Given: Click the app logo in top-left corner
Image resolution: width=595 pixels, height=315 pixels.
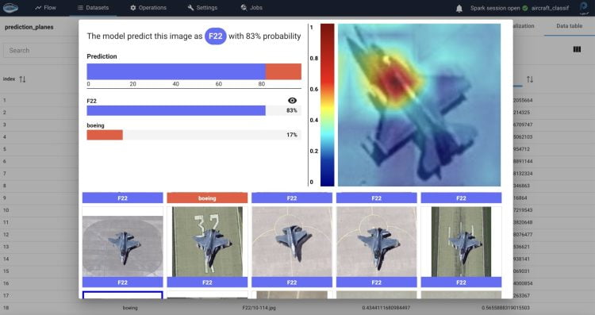Looking at the screenshot, I should click(10, 8).
